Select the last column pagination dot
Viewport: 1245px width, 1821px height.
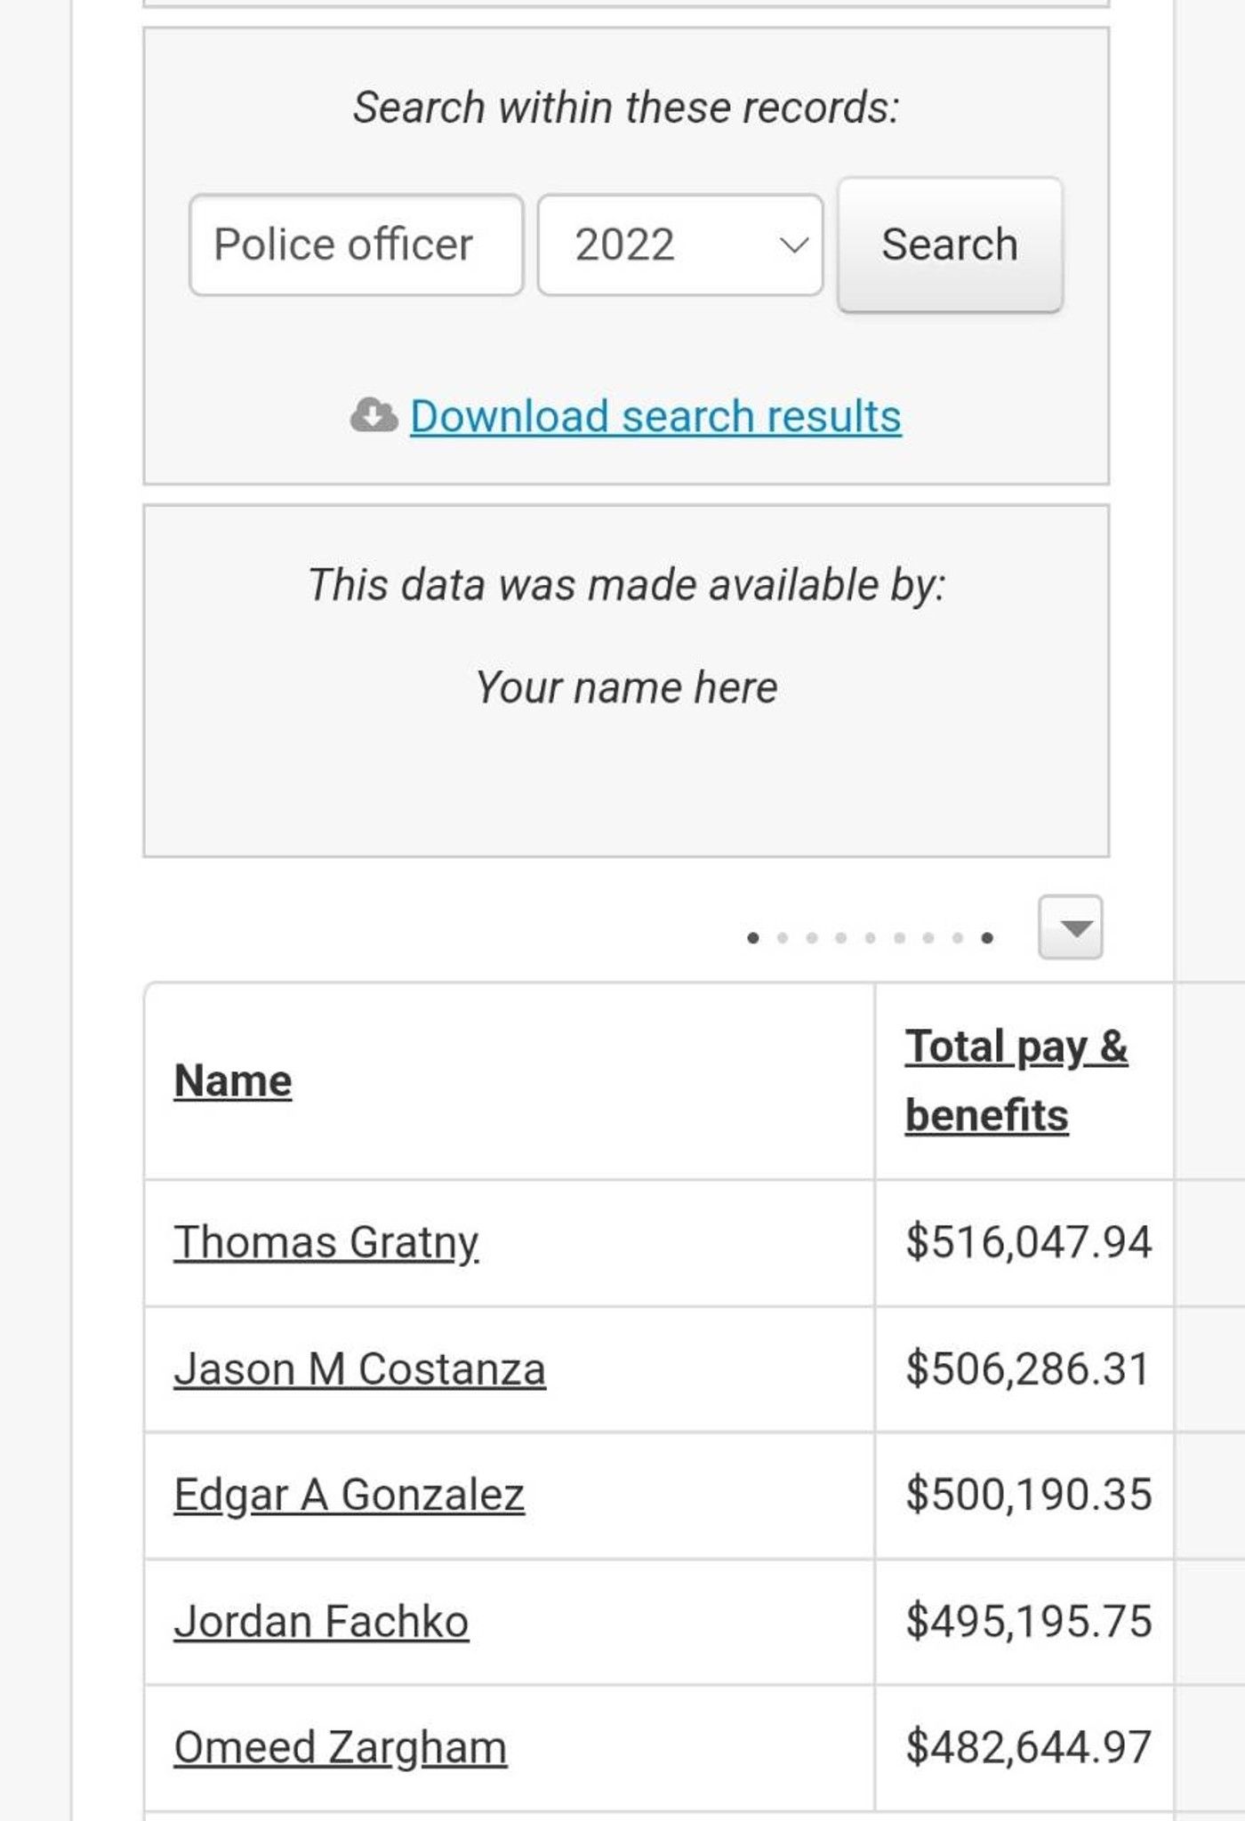pyautogui.click(x=987, y=938)
